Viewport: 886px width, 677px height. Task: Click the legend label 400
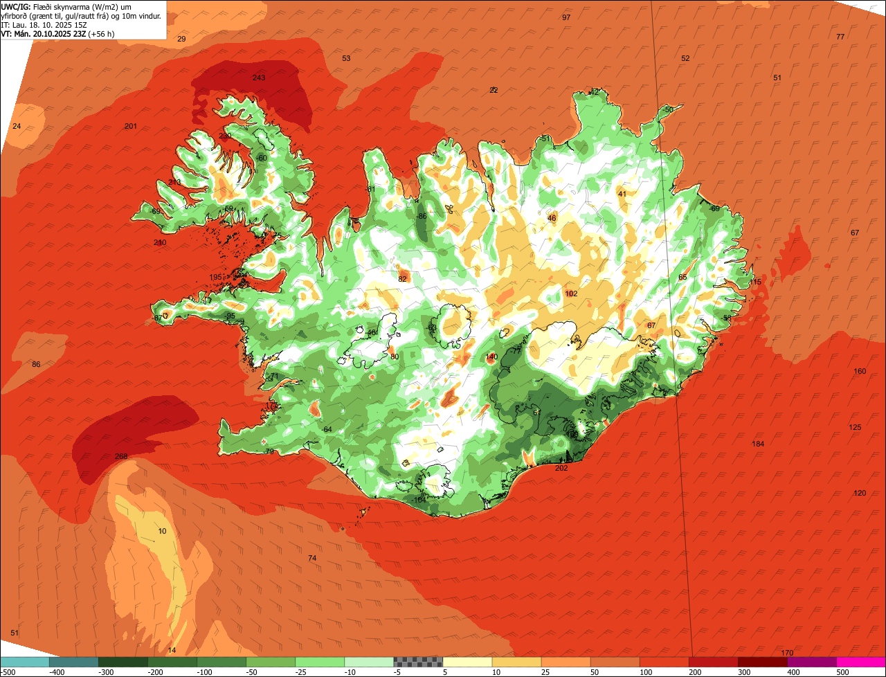[x=794, y=672]
